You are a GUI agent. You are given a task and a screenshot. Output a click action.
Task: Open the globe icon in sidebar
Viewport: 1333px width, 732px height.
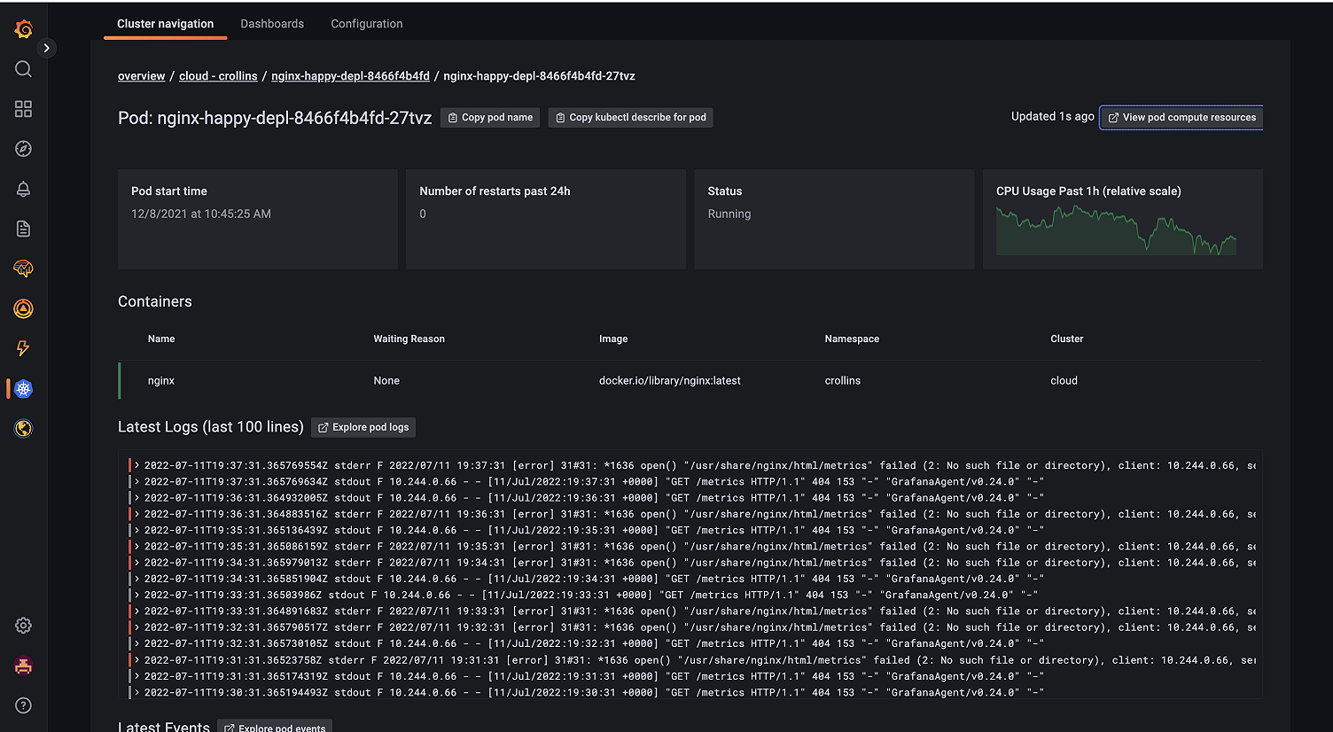(x=24, y=429)
